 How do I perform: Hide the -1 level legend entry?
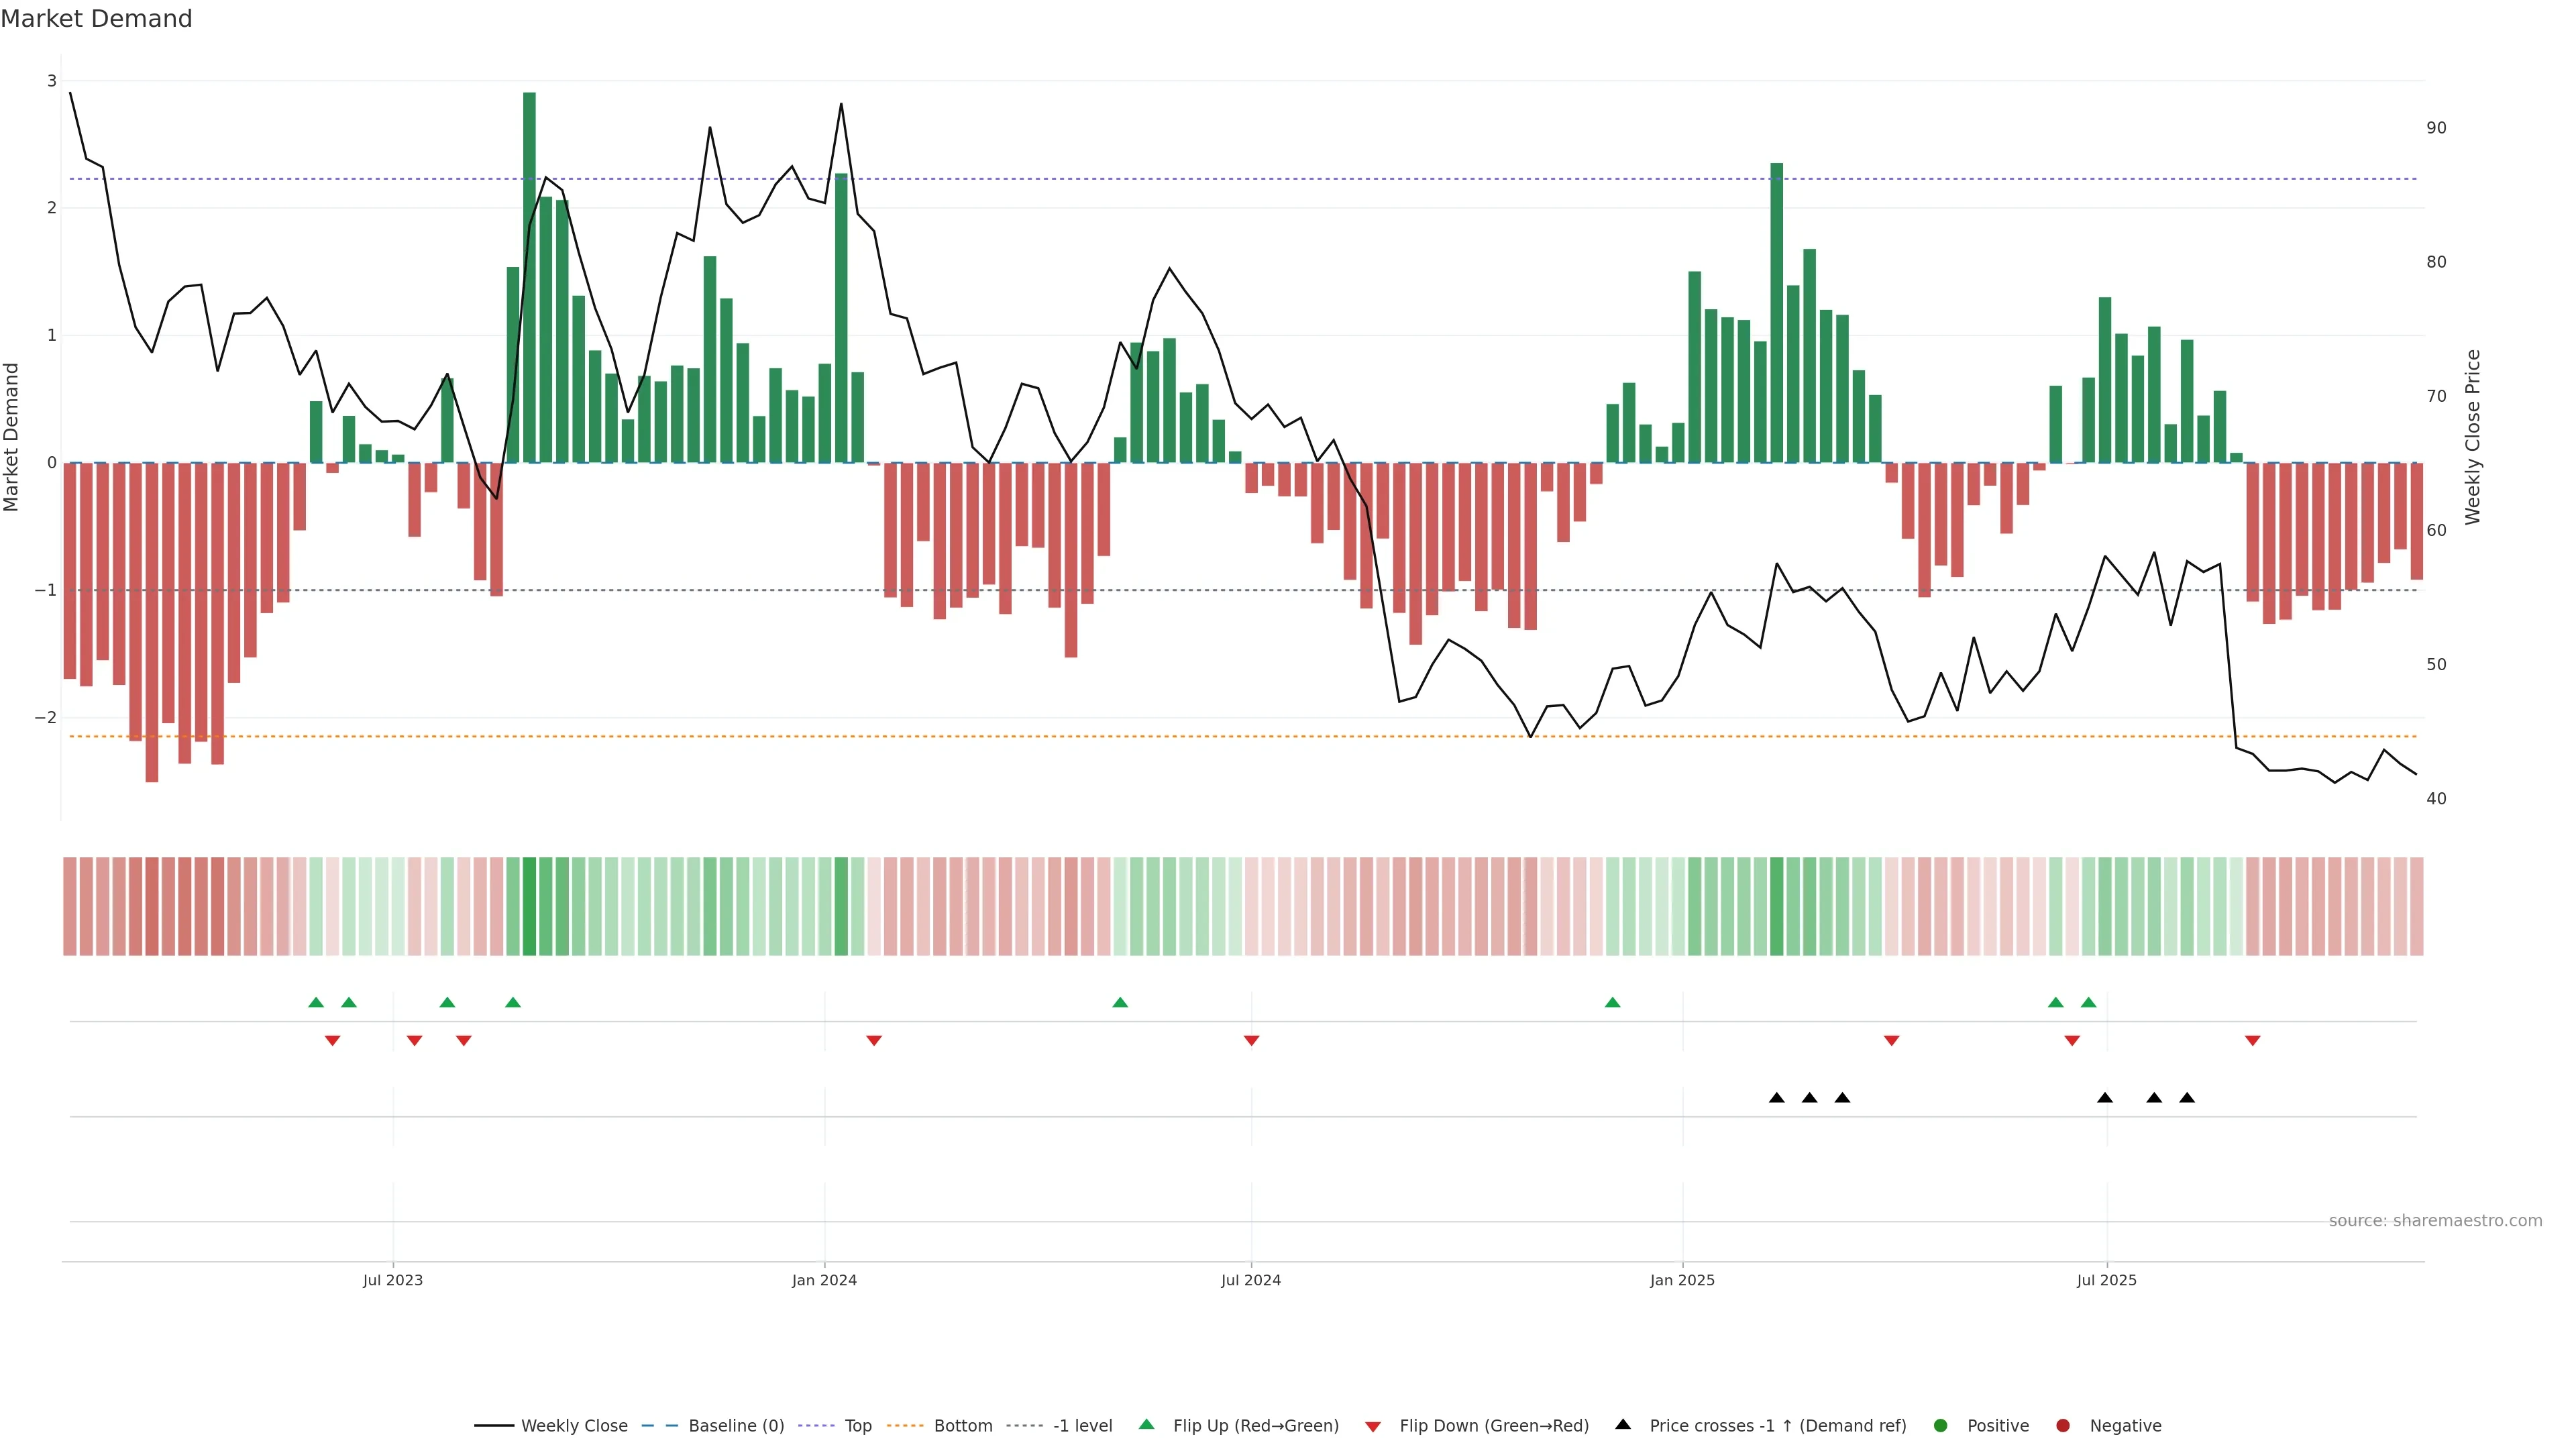pyautogui.click(x=1082, y=1425)
